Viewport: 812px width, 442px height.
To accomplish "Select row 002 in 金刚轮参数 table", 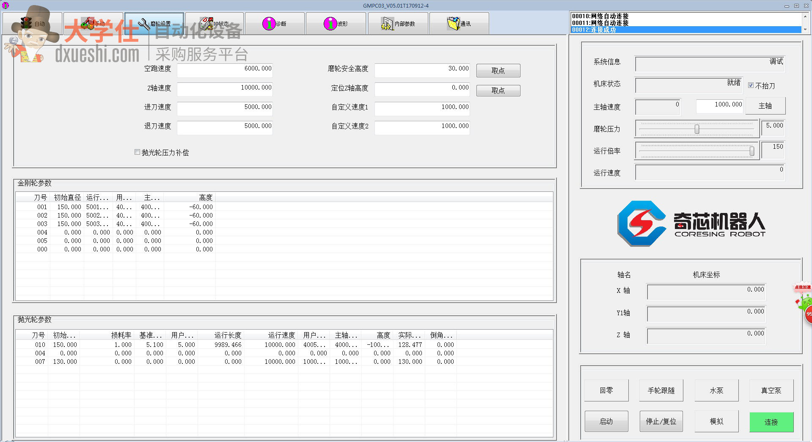I will coord(284,216).
